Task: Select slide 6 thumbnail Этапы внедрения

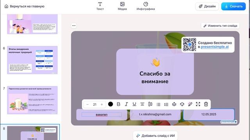Action: [x=32, y=60]
